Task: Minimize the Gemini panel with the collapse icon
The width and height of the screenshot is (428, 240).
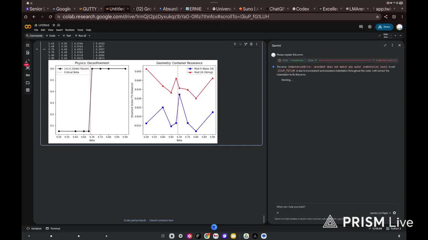Action: tap(385, 45)
